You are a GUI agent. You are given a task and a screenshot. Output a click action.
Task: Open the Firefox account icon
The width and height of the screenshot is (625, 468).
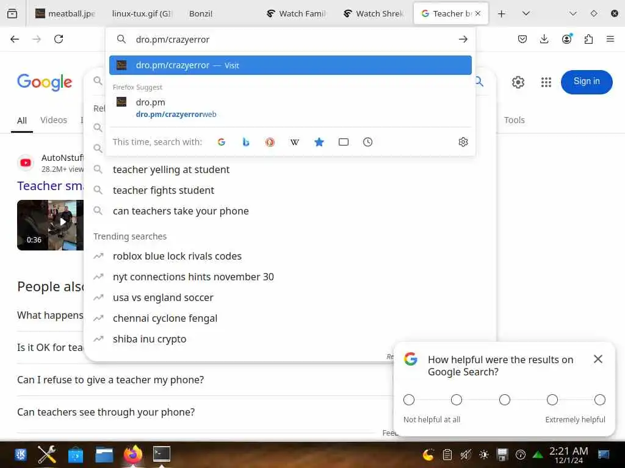point(566,38)
